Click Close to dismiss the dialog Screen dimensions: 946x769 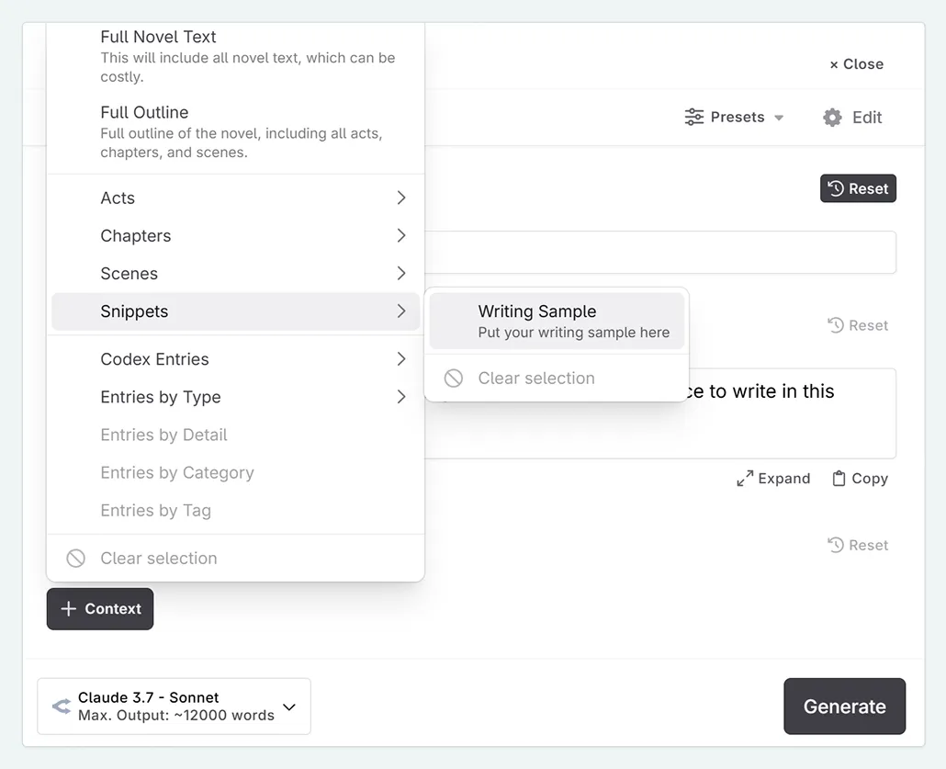click(855, 64)
